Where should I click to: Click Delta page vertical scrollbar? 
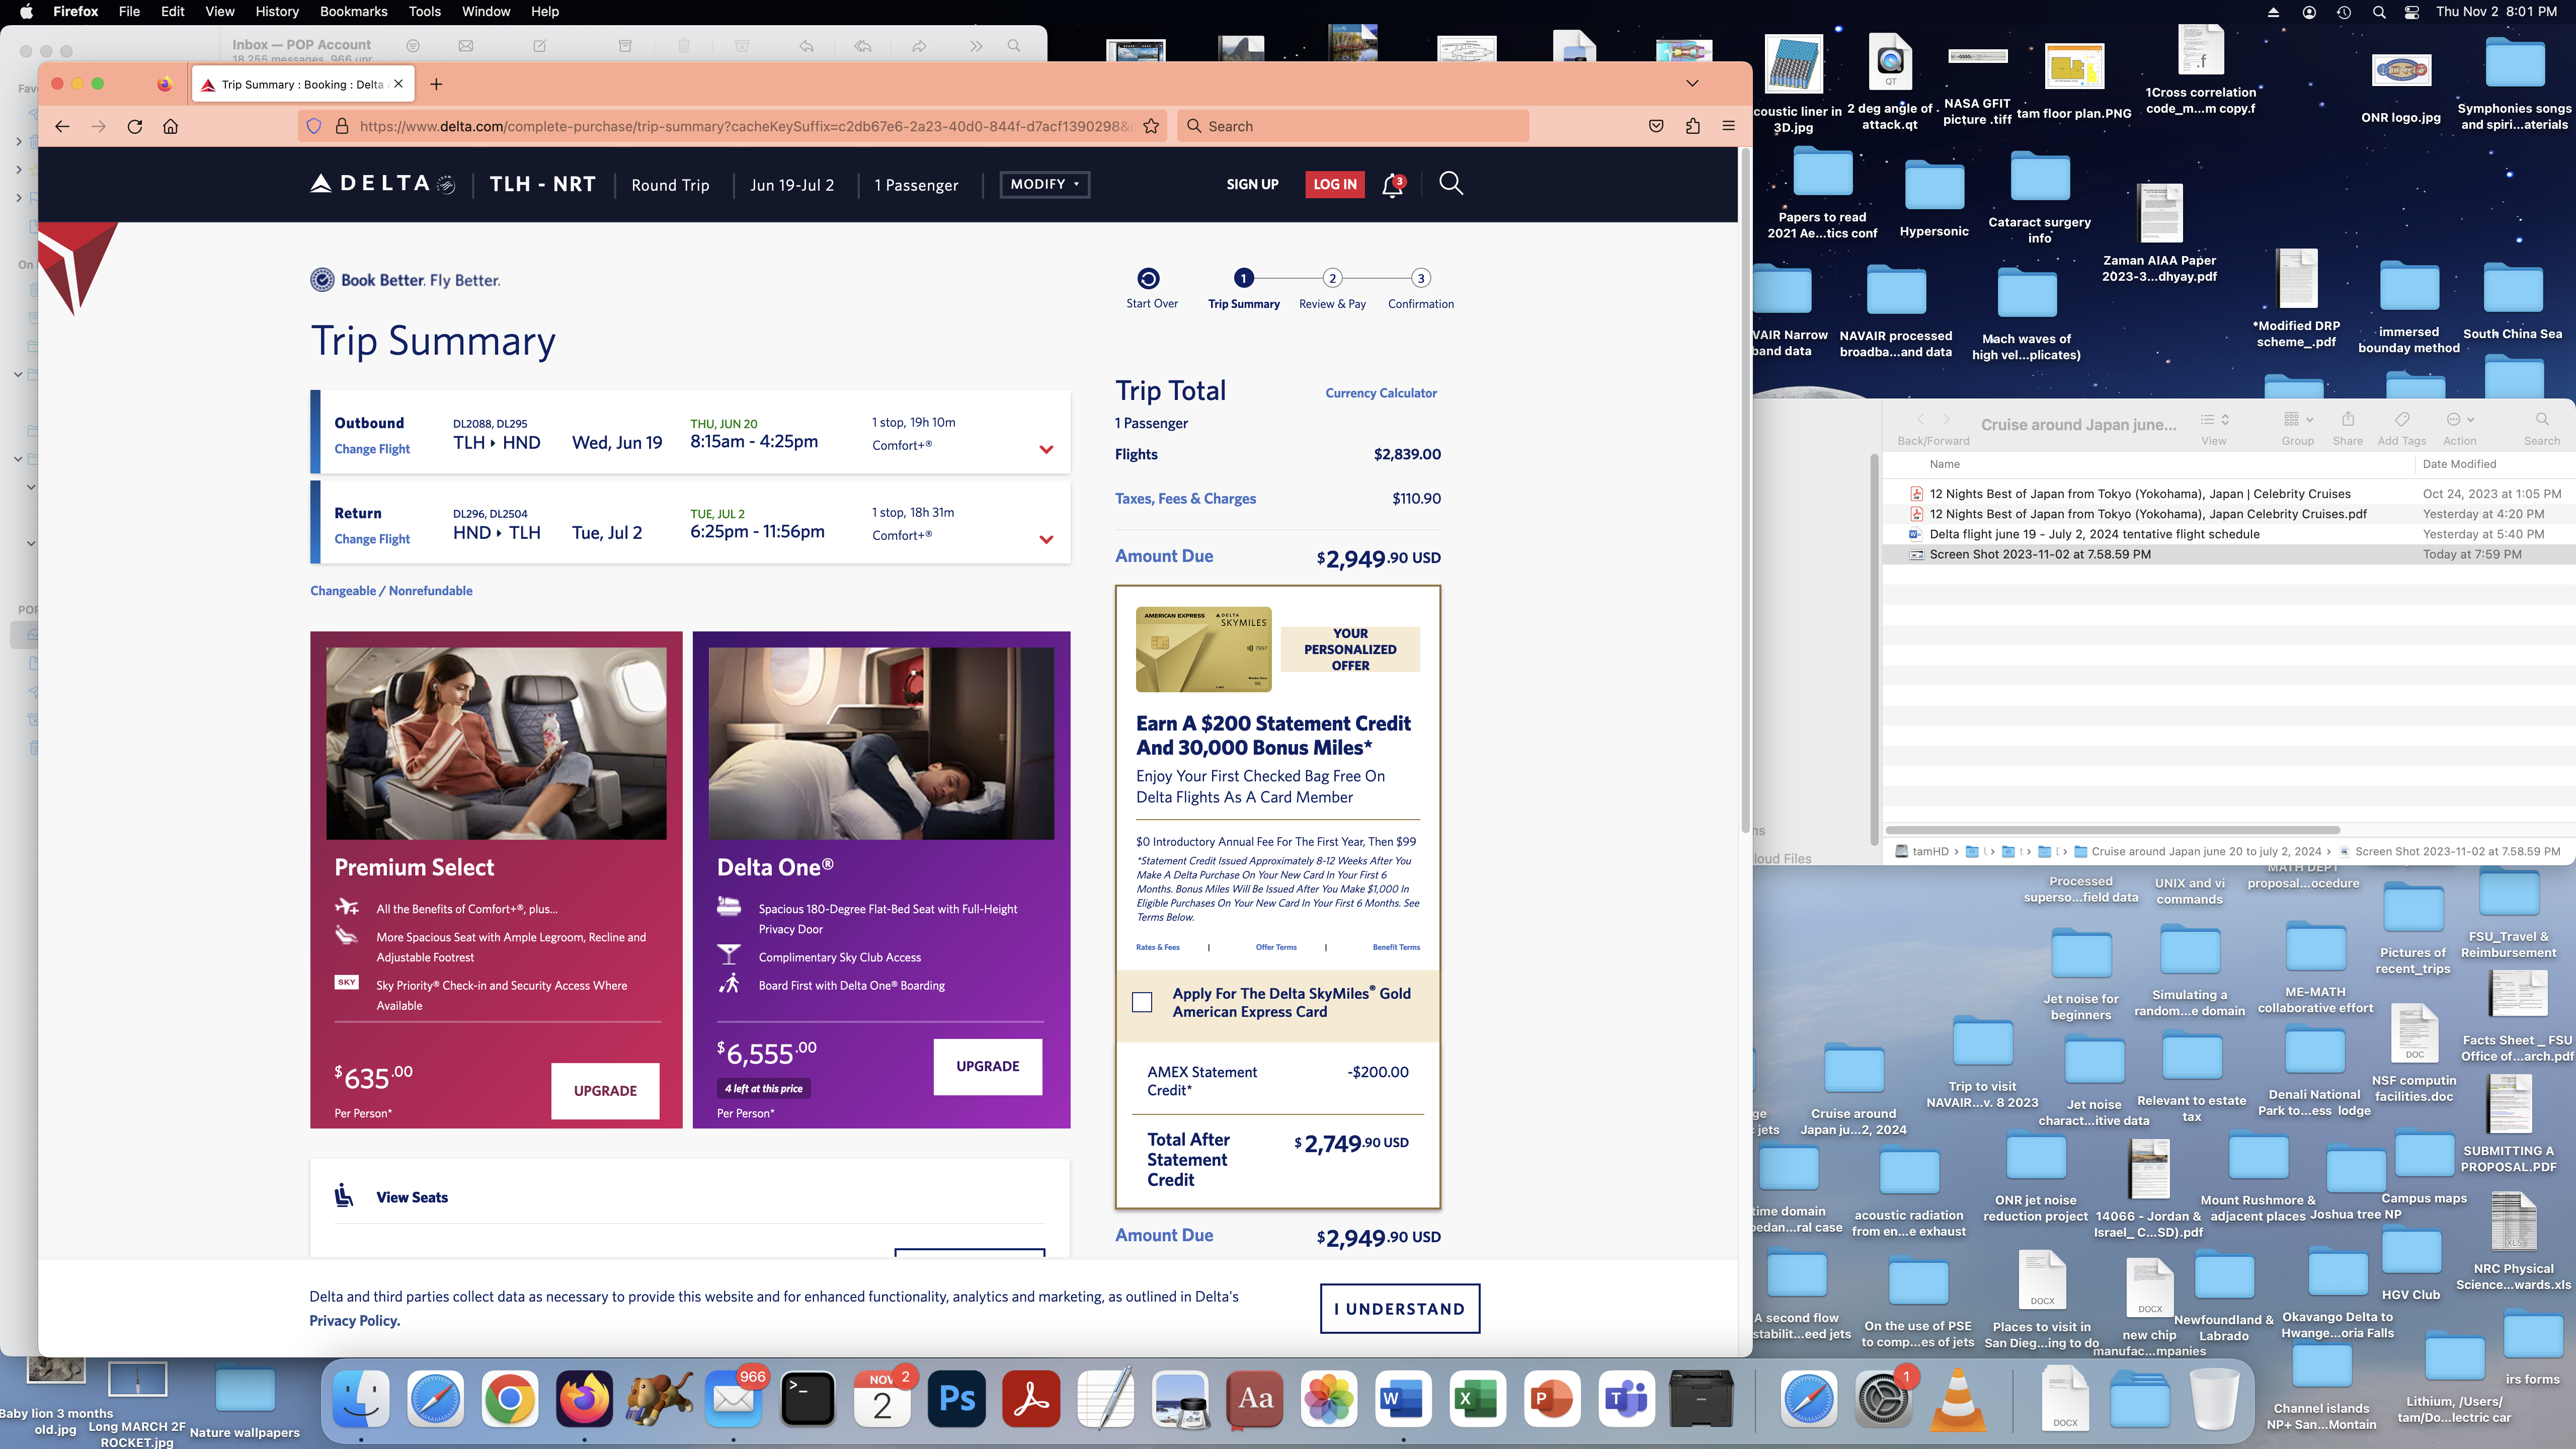[1745, 490]
